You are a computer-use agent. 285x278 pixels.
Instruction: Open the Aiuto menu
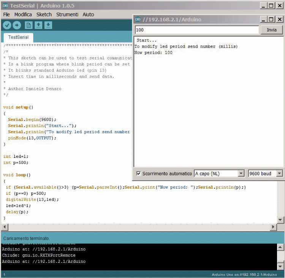click(x=88, y=14)
